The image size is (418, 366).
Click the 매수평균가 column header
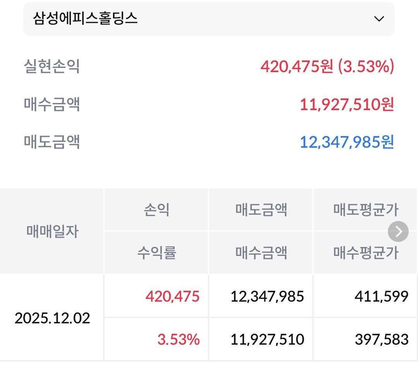pyautogui.click(x=365, y=253)
